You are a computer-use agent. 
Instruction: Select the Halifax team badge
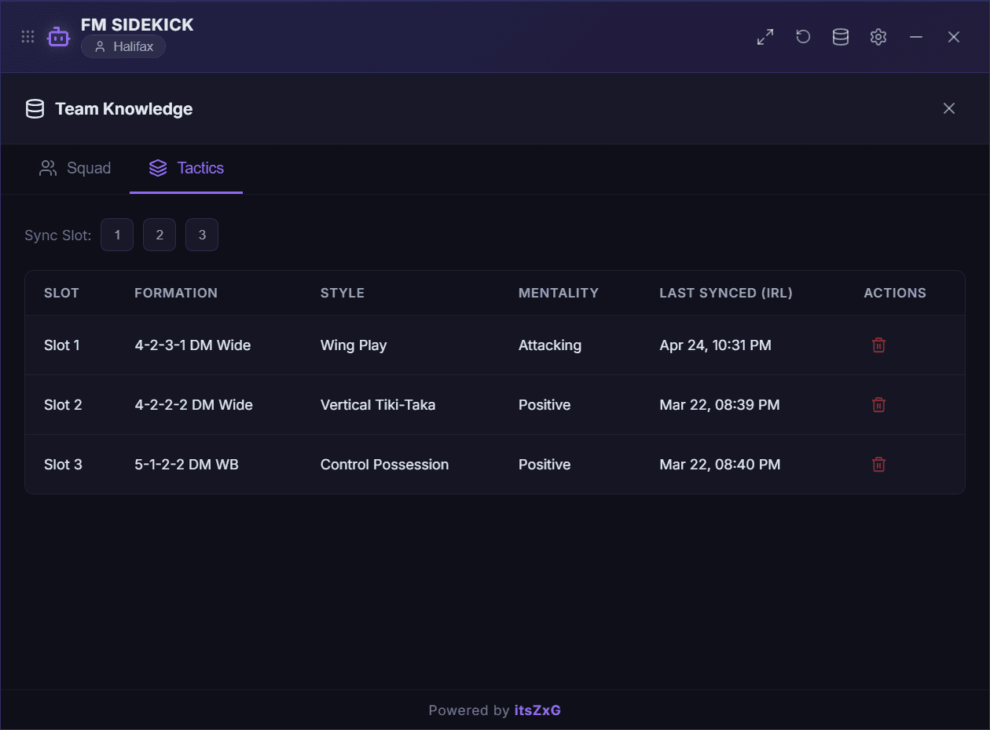123,46
